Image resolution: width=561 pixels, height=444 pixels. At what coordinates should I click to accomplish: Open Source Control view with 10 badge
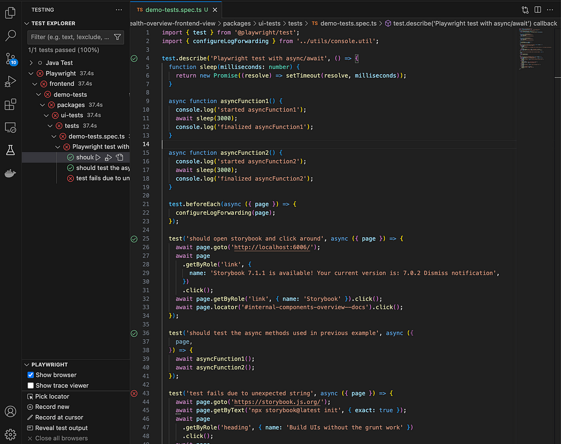point(10,59)
